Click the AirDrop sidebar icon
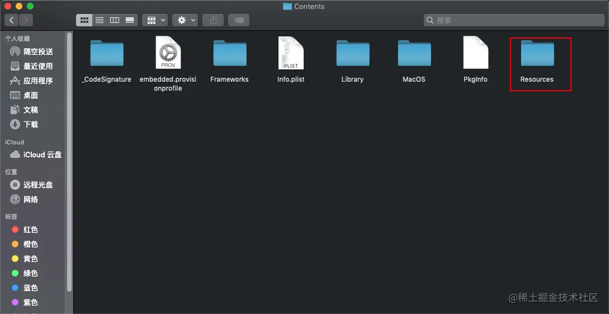609x314 pixels. point(15,51)
